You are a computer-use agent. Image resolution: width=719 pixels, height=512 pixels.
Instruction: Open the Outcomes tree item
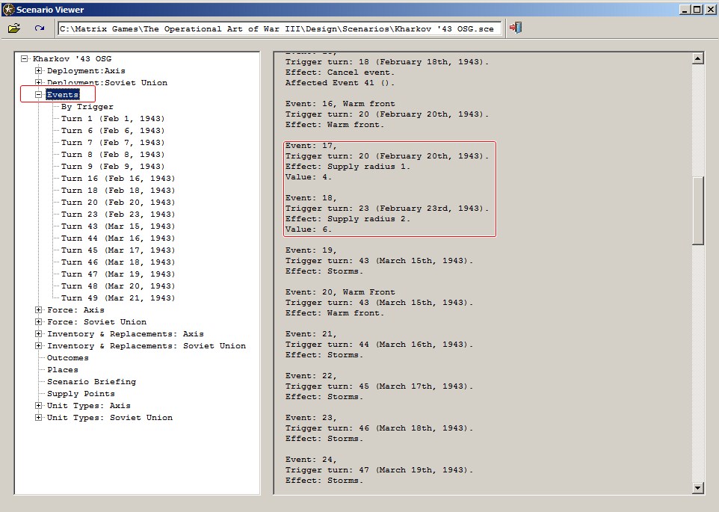click(x=68, y=357)
